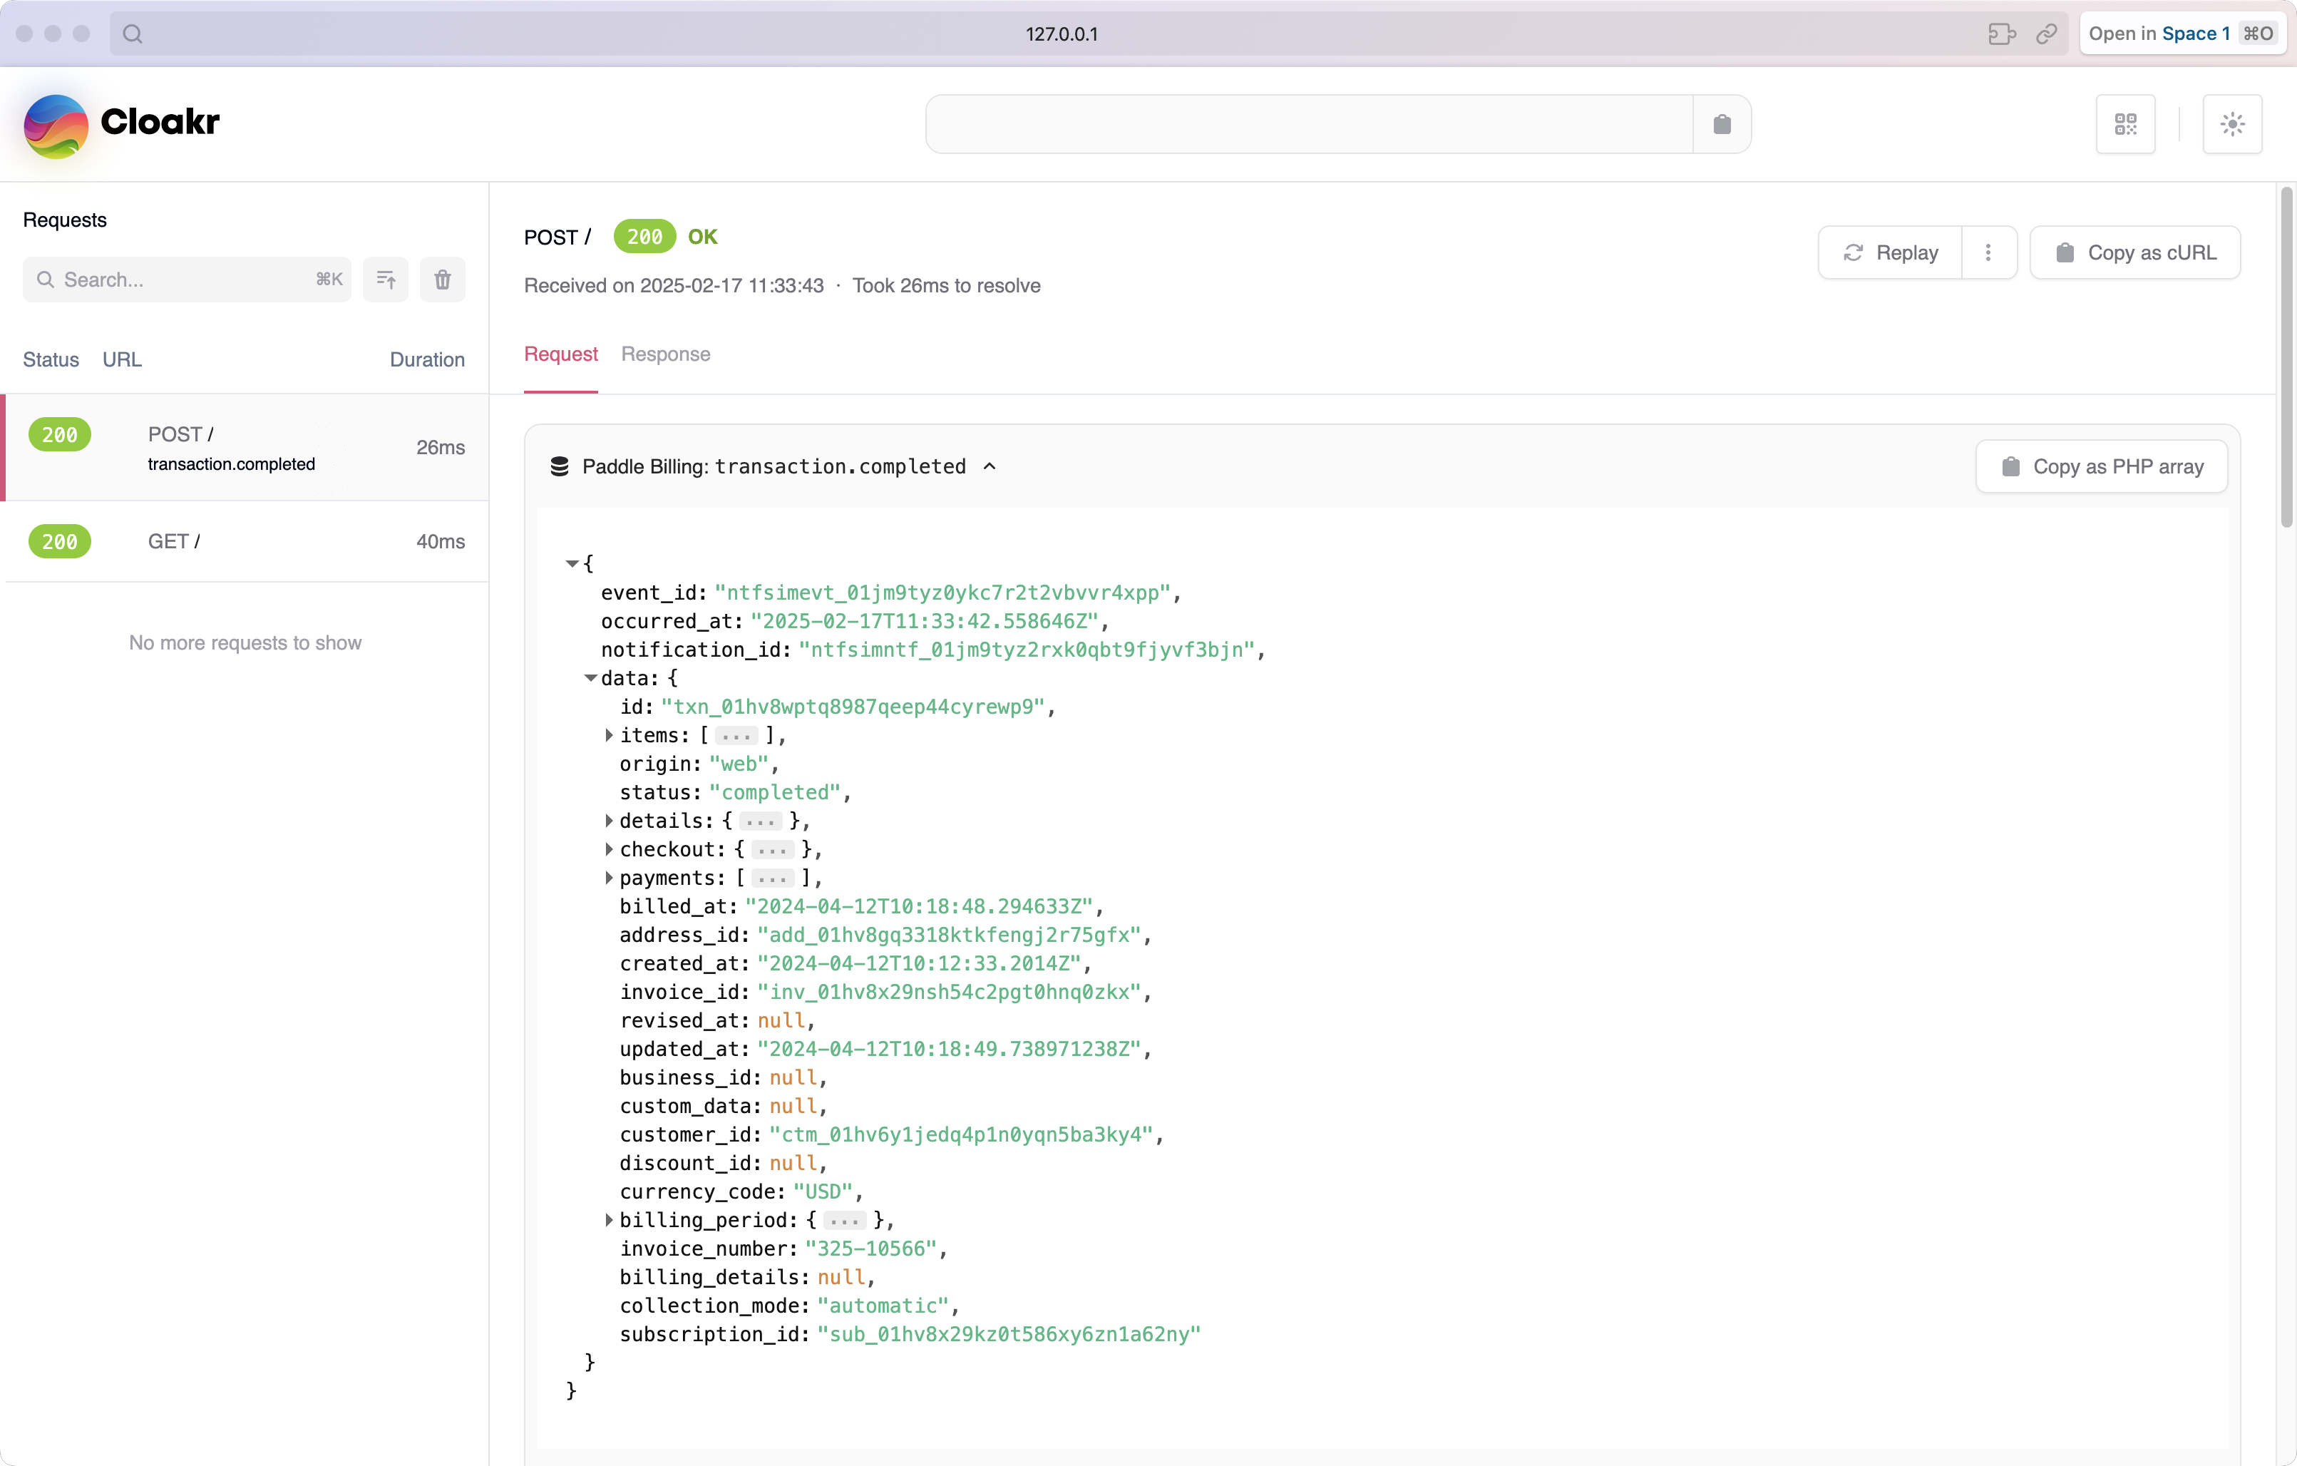Click the Duration column header

coord(427,359)
